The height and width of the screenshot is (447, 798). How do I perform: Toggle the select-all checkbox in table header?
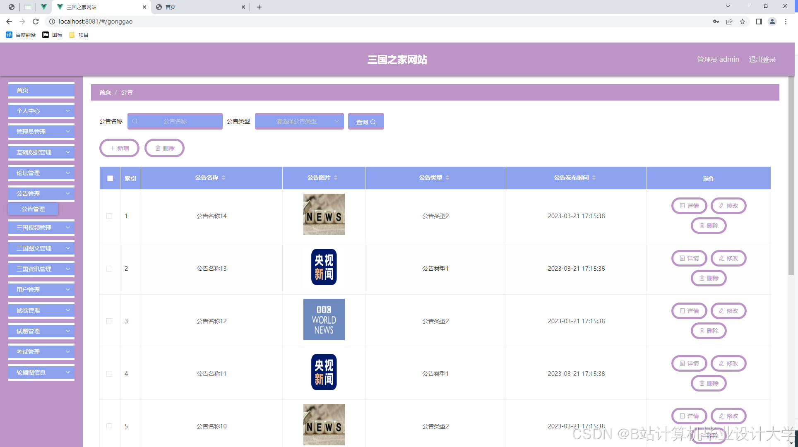pos(110,178)
